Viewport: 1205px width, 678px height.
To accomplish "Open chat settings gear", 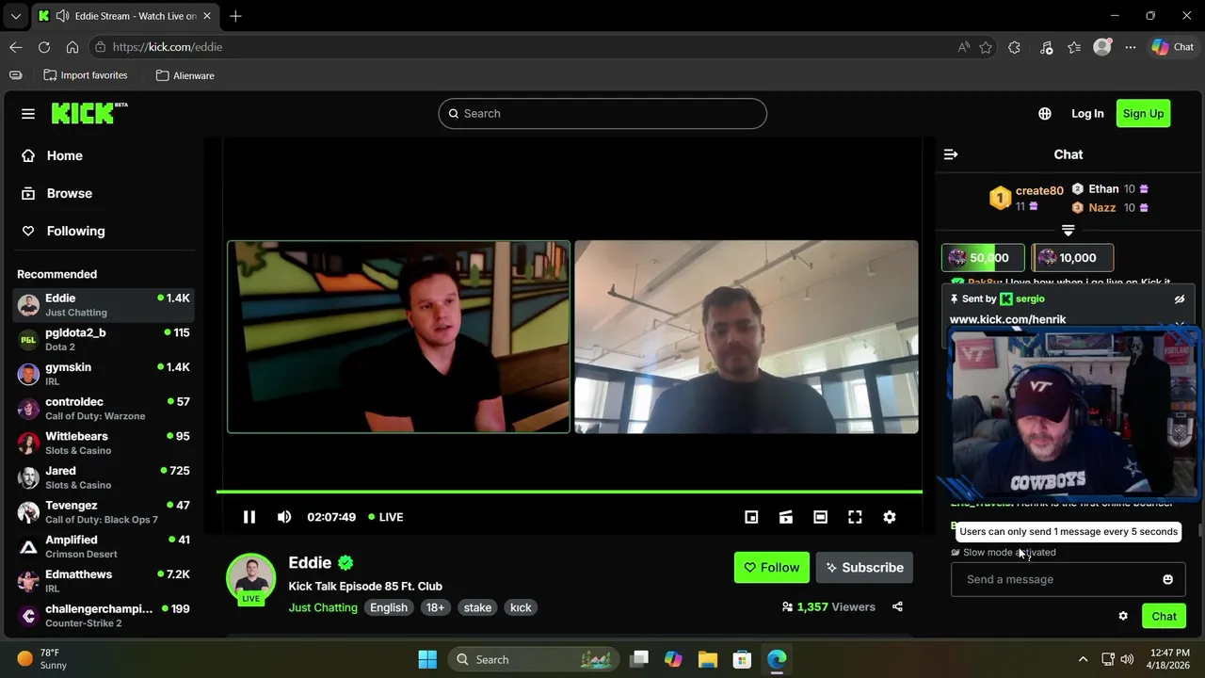I will 1123,616.
